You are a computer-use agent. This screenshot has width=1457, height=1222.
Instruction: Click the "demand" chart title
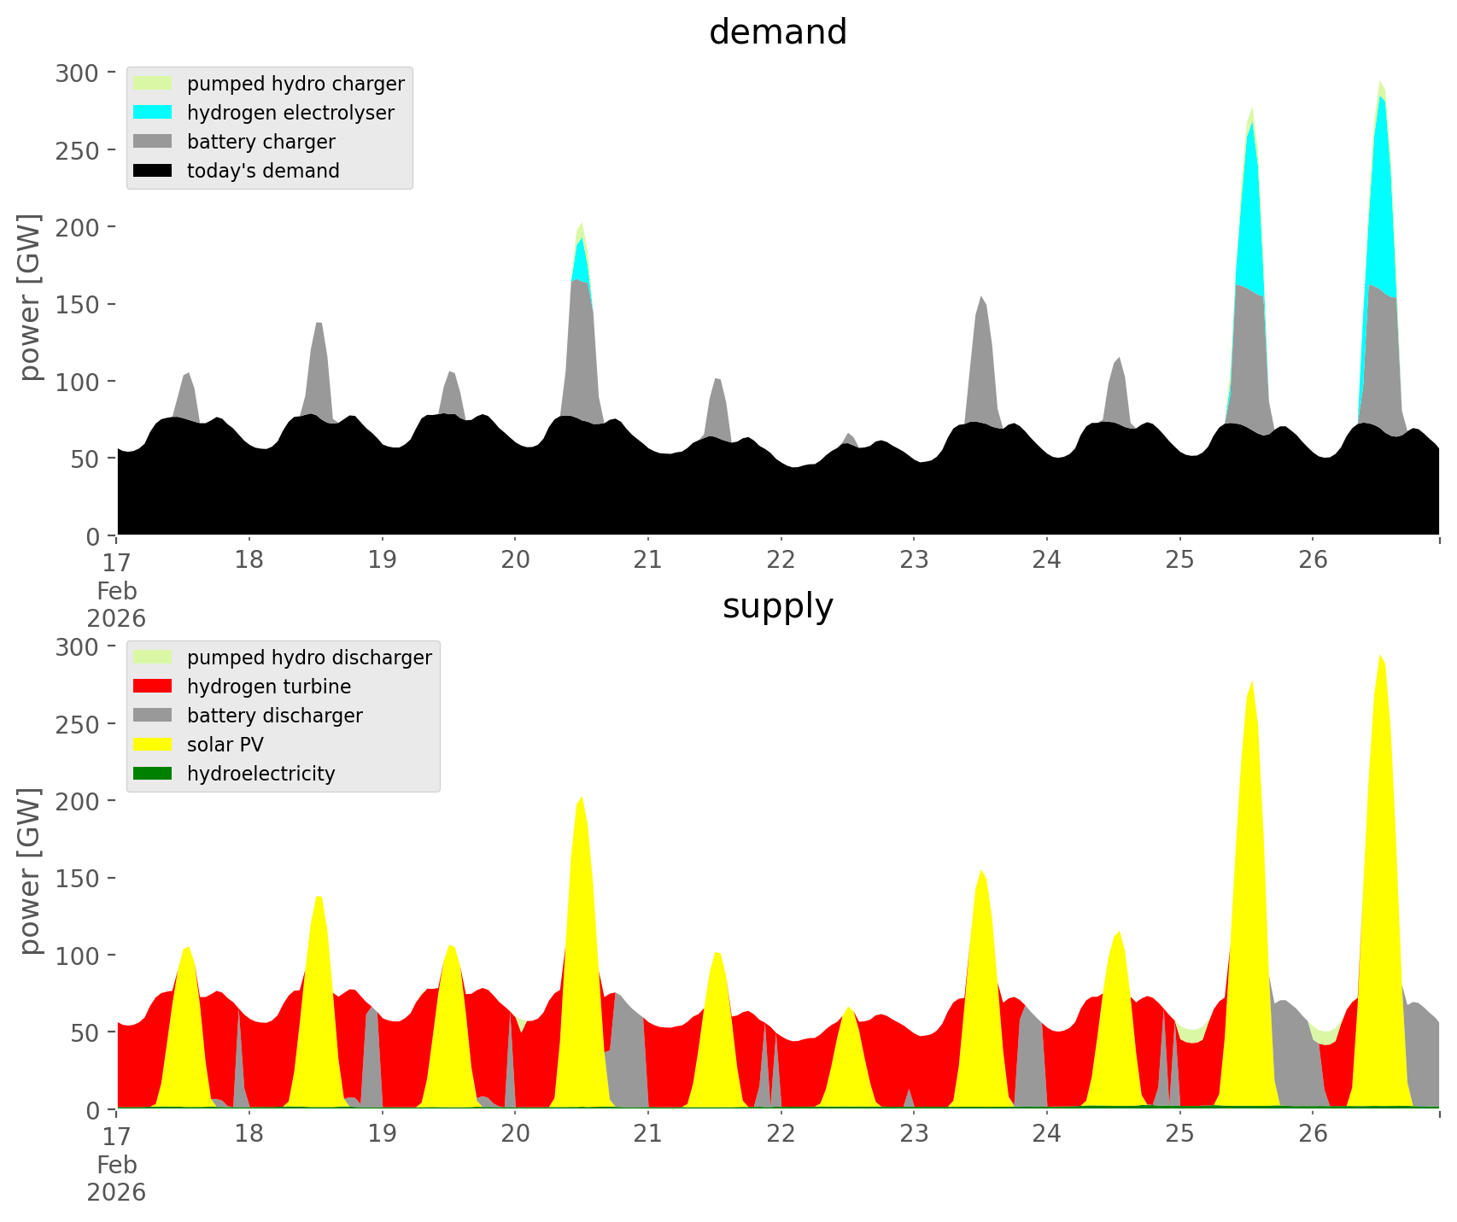pyautogui.click(x=777, y=32)
